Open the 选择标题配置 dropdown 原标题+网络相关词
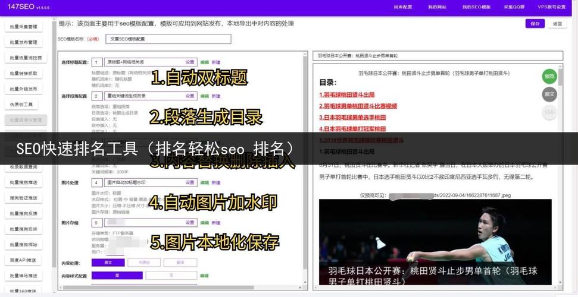578x297 pixels. click(151, 62)
